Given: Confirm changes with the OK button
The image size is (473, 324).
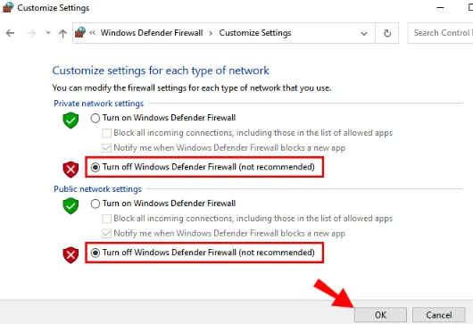Looking at the screenshot, I should (380, 315).
